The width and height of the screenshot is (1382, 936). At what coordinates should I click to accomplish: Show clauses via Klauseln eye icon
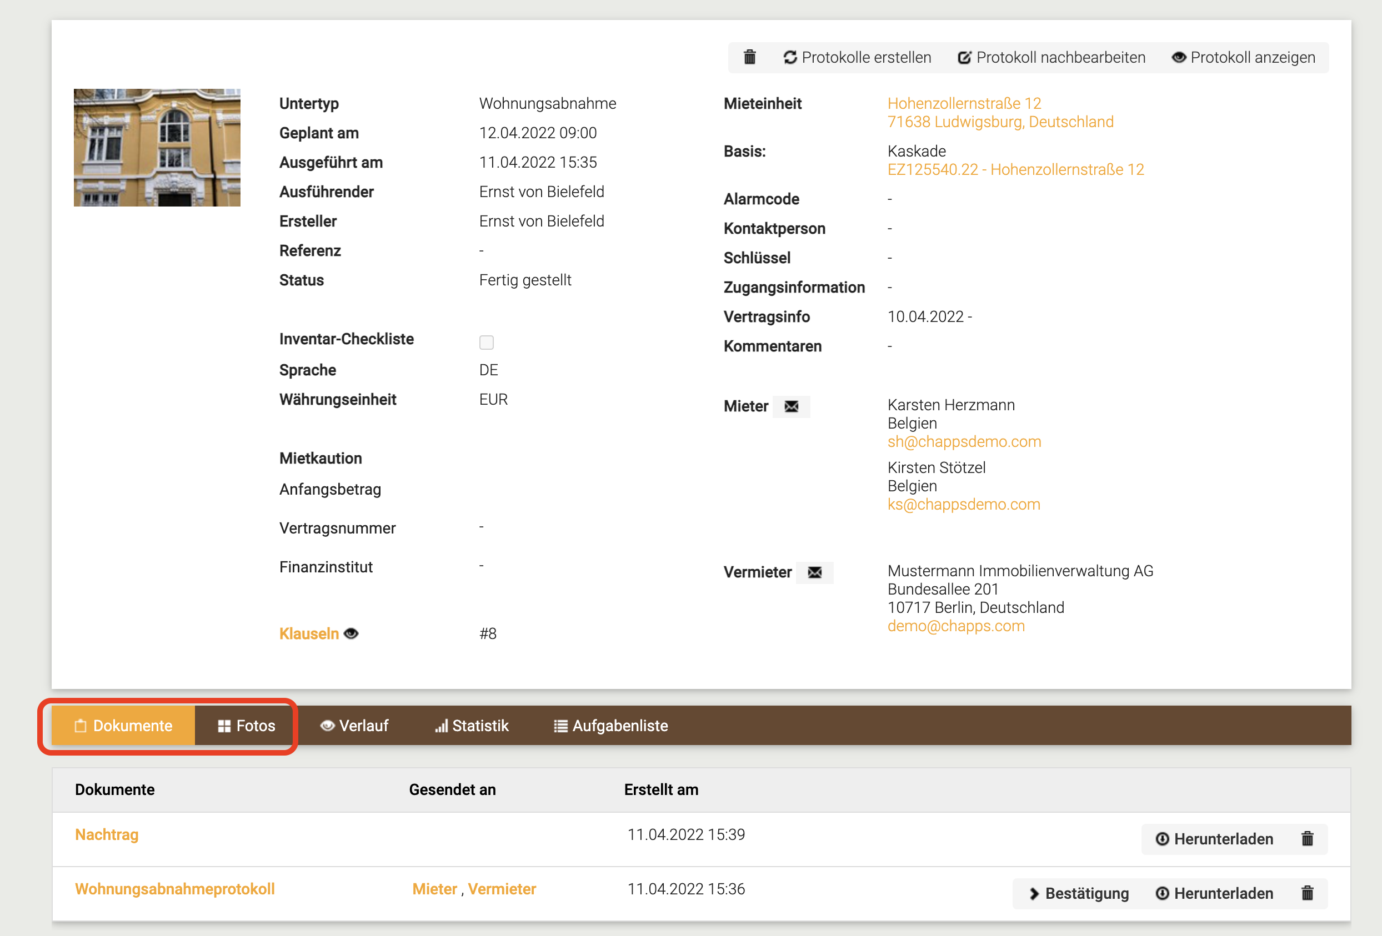point(352,633)
